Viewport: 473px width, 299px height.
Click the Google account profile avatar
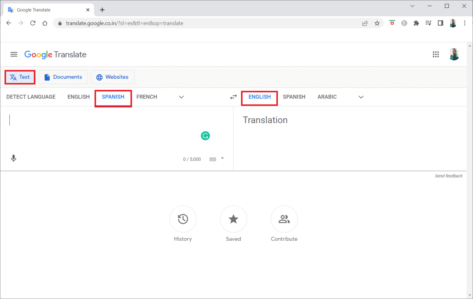(x=454, y=54)
